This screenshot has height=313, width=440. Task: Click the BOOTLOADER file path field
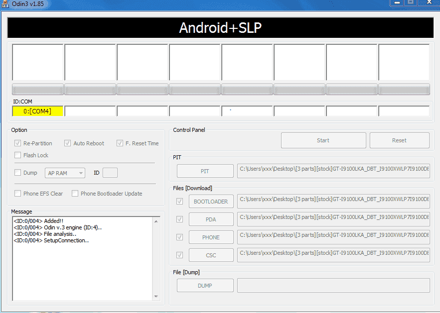tap(333, 201)
